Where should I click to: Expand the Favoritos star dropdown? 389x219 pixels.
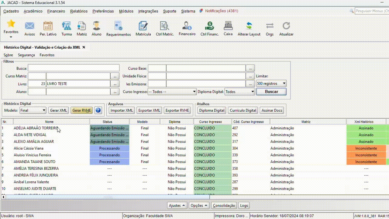(11, 37)
